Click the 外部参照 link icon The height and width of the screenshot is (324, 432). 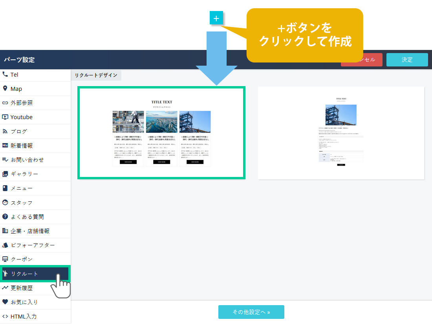5,103
